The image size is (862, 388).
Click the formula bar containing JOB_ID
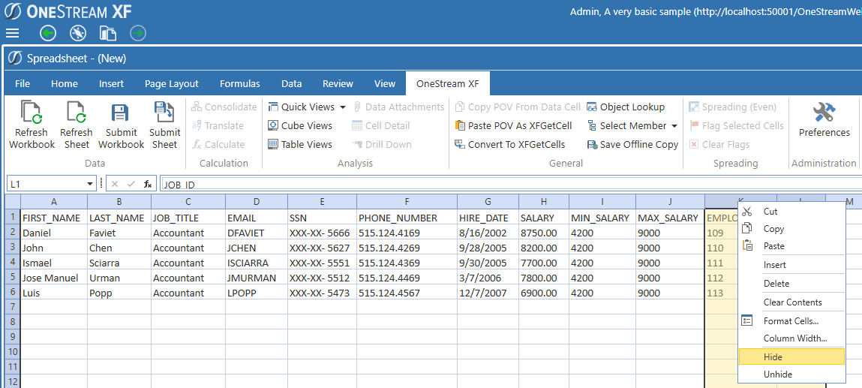point(511,184)
